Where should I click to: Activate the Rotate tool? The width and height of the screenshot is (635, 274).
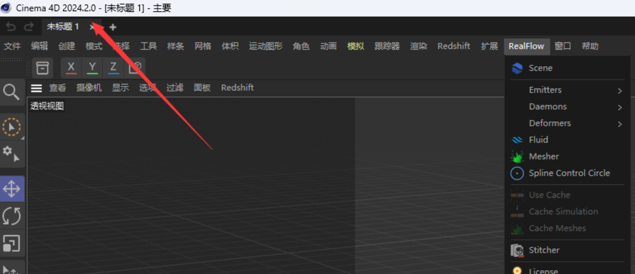[12, 216]
